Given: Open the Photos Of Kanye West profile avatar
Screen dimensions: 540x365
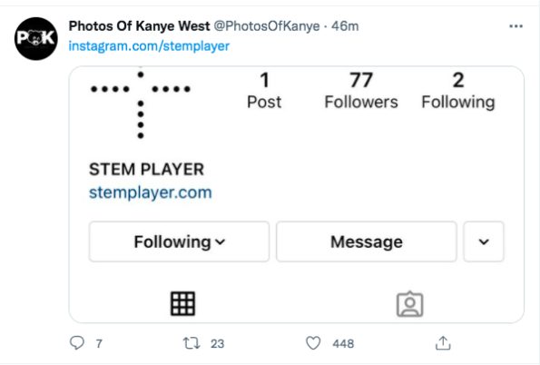Looking at the screenshot, I should [36, 39].
